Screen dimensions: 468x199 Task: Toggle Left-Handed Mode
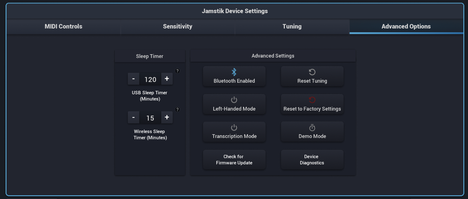234,104
